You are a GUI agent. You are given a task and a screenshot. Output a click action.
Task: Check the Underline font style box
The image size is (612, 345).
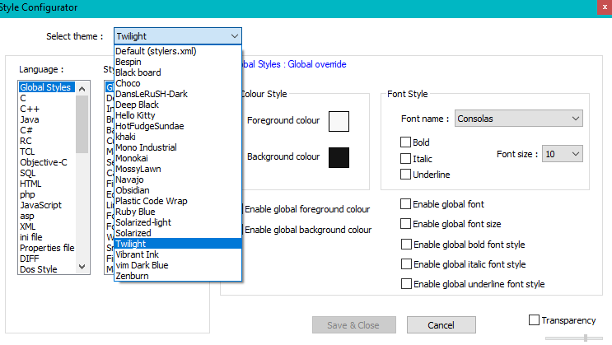[x=405, y=175]
